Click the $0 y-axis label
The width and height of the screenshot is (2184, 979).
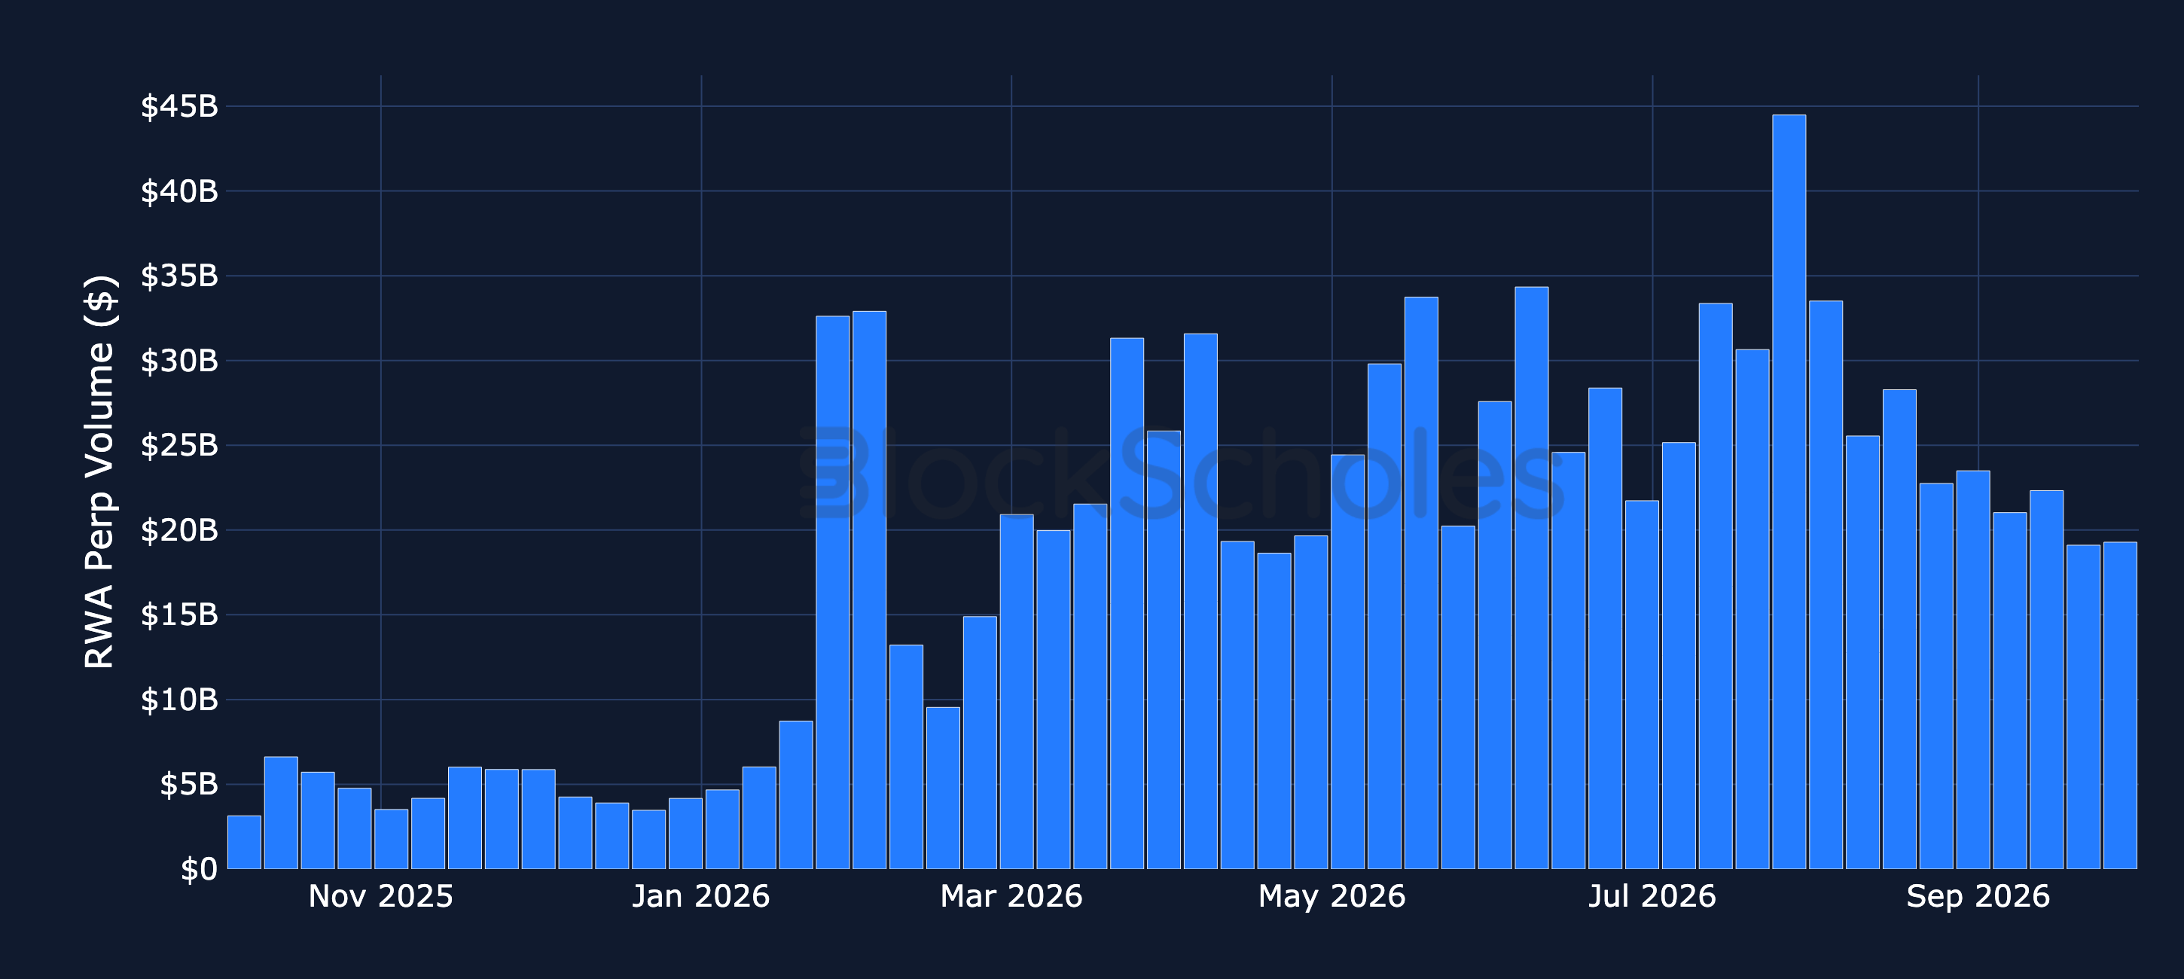coord(200,870)
